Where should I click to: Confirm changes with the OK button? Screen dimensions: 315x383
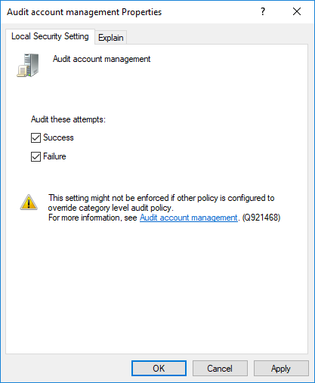[159, 368]
